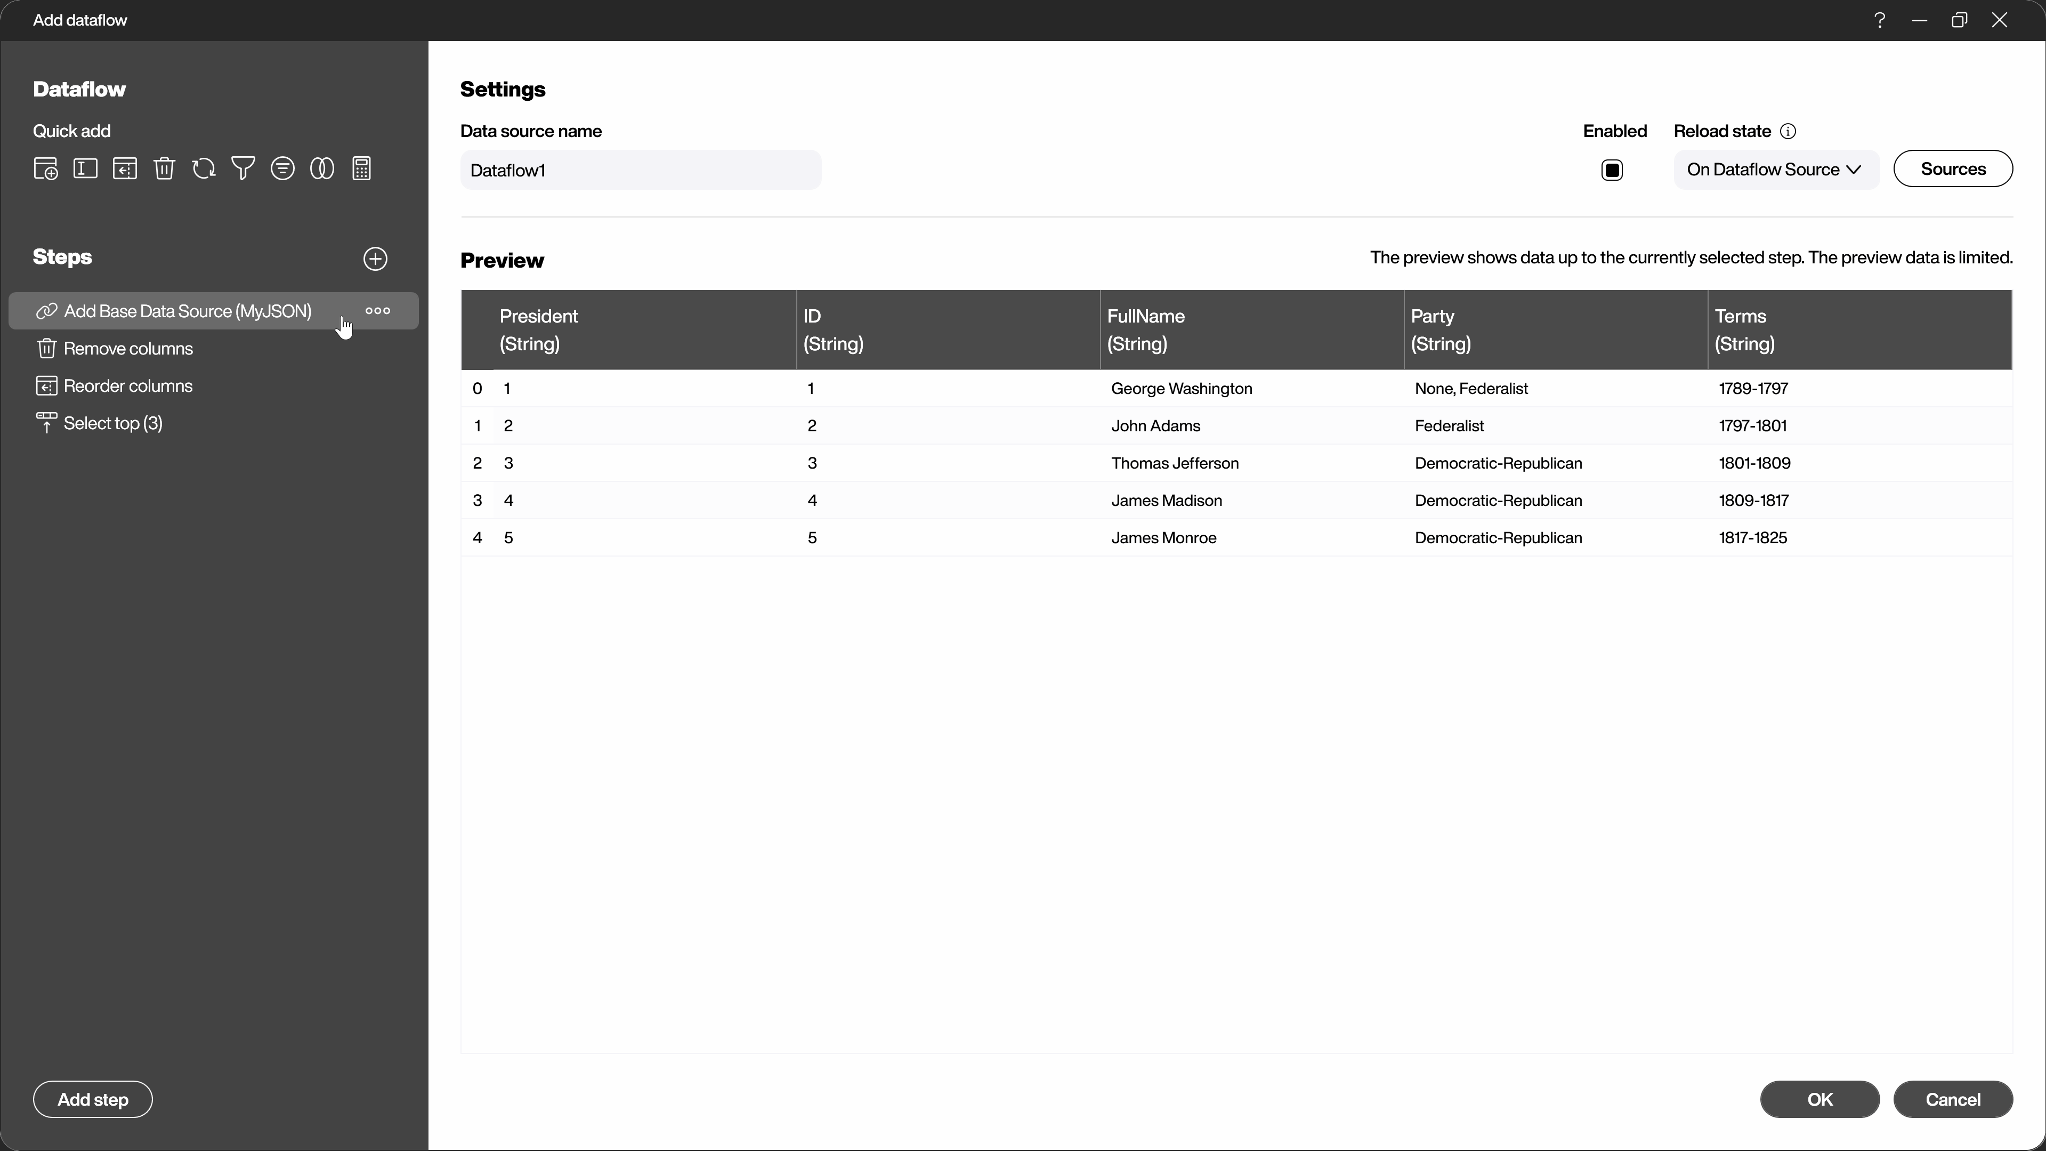Confirm with the OK button
Screen dimensions: 2046x1151
click(x=1819, y=1099)
